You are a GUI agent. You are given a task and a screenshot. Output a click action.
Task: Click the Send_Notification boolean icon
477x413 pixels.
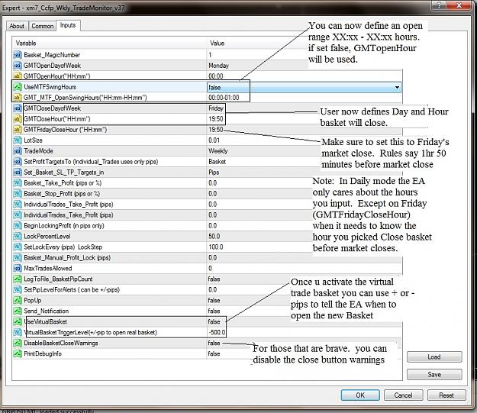point(18,311)
